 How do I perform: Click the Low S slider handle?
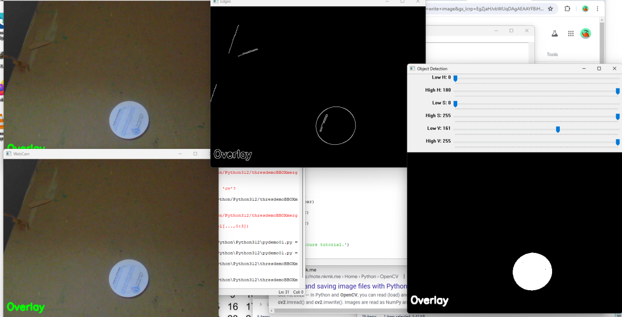455,103
